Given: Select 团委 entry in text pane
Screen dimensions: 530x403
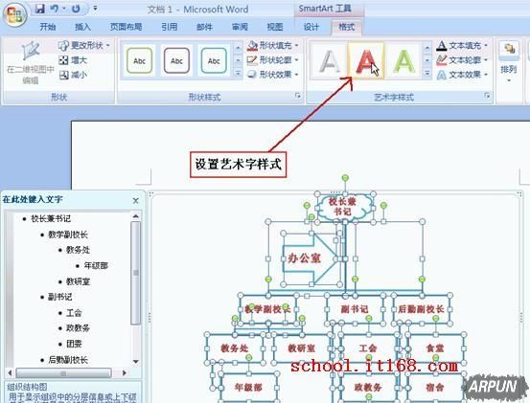Looking at the screenshot, I should click(x=74, y=344).
